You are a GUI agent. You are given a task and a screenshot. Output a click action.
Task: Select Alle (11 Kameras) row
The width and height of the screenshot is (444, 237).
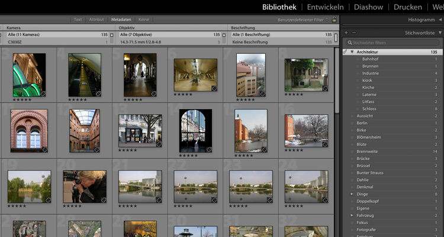57,34
